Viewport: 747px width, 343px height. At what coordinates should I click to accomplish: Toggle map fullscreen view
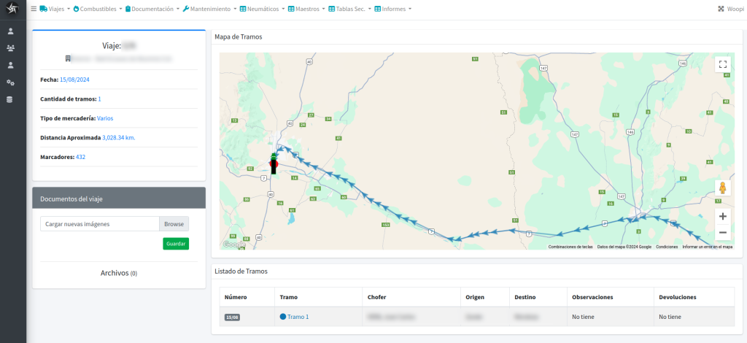click(722, 64)
